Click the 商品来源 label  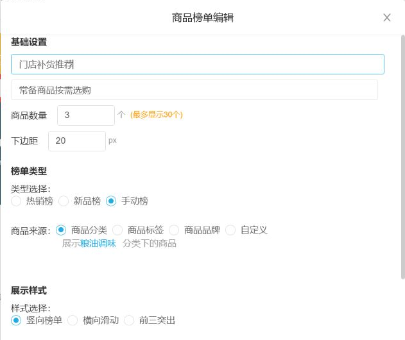30,231
